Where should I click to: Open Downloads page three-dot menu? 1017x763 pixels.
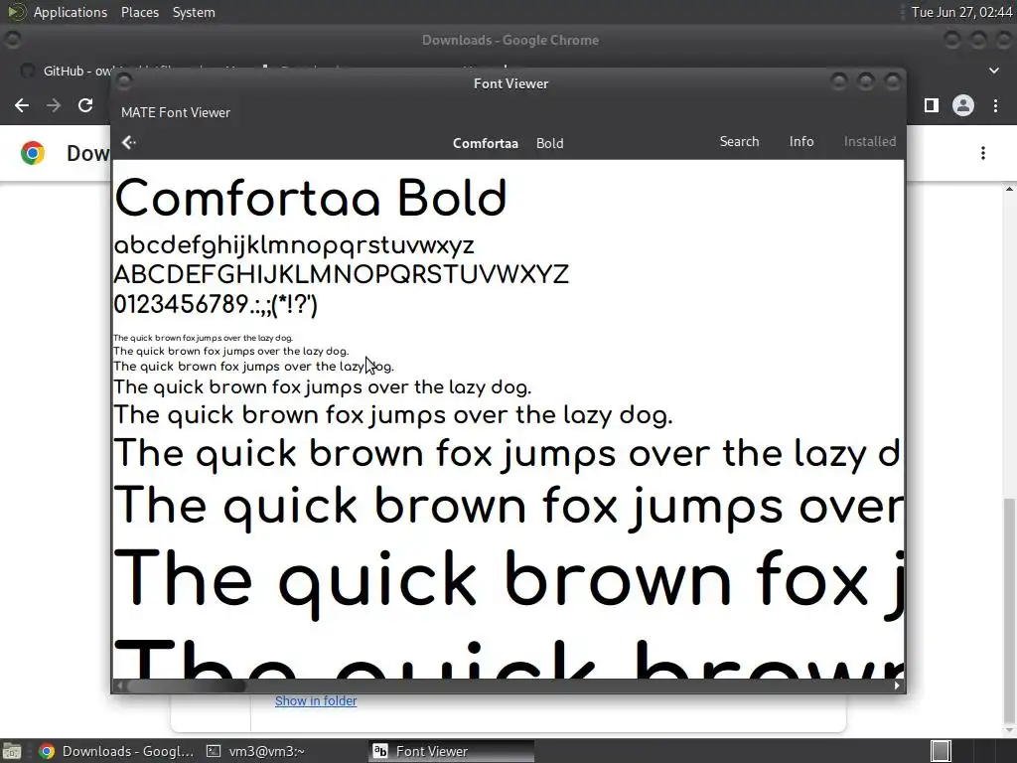983,153
